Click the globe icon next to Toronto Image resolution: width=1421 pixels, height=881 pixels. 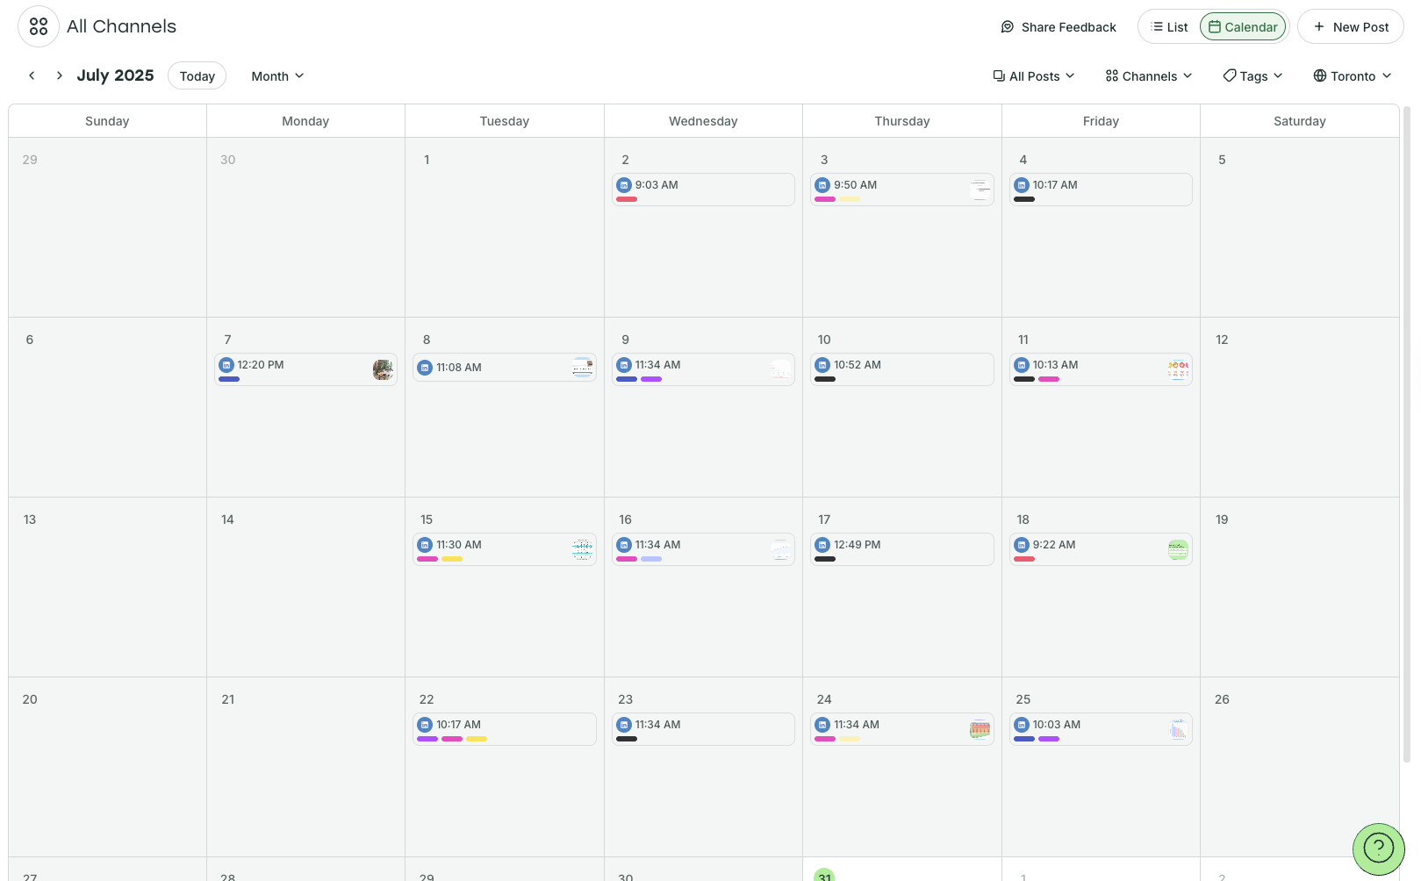pyautogui.click(x=1319, y=76)
